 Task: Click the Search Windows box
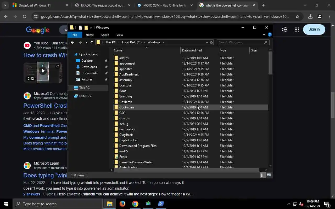pos(243,42)
